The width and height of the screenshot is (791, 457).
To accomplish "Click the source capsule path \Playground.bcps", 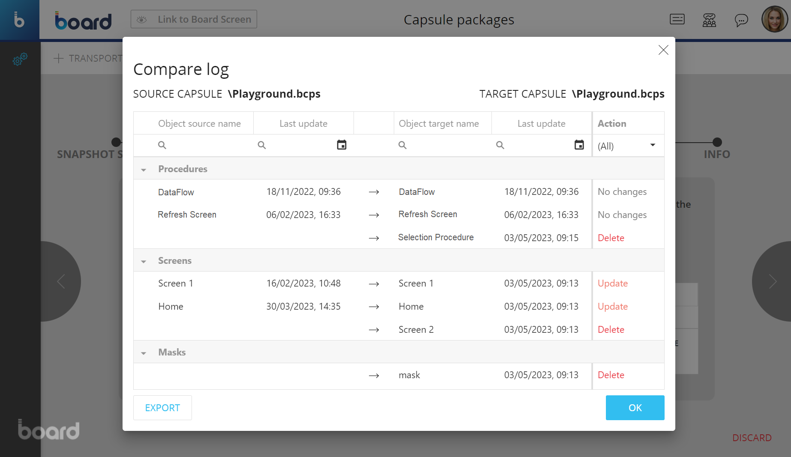I will [x=274, y=94].
